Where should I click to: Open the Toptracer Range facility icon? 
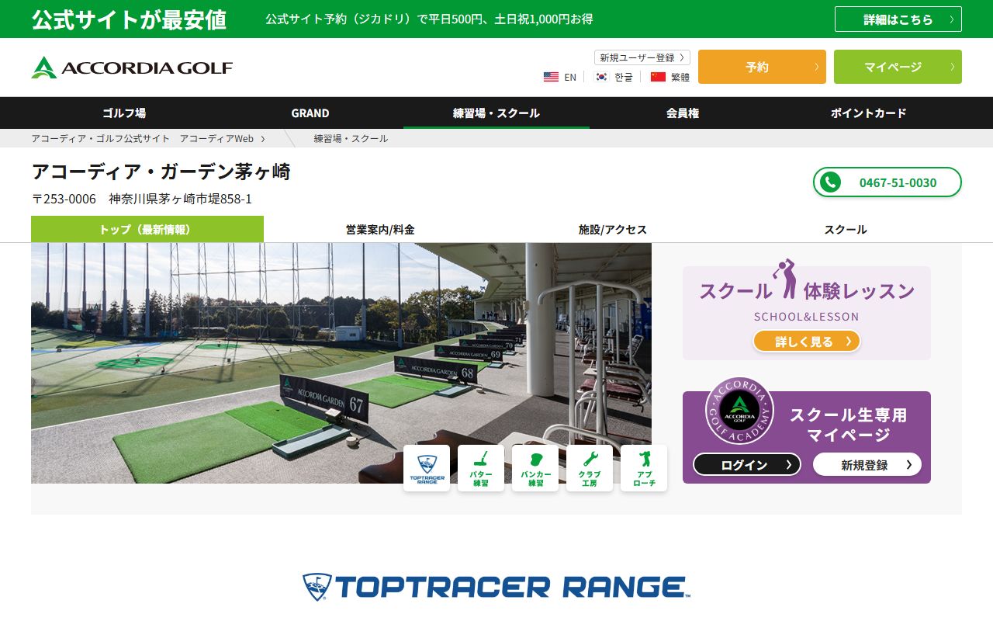(427, 468)
